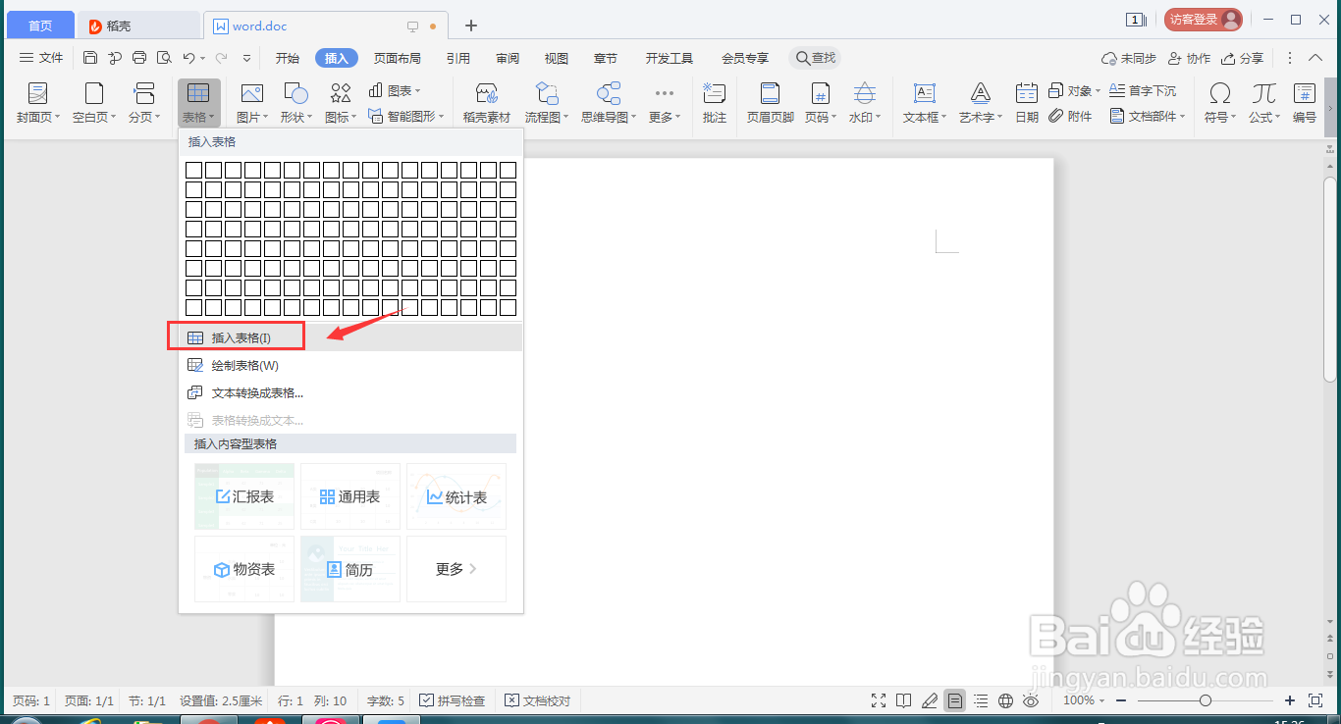Screen dimensions: 1341x724
Task: Open 更多 for more content tables
Action: [x=456, y=569]
